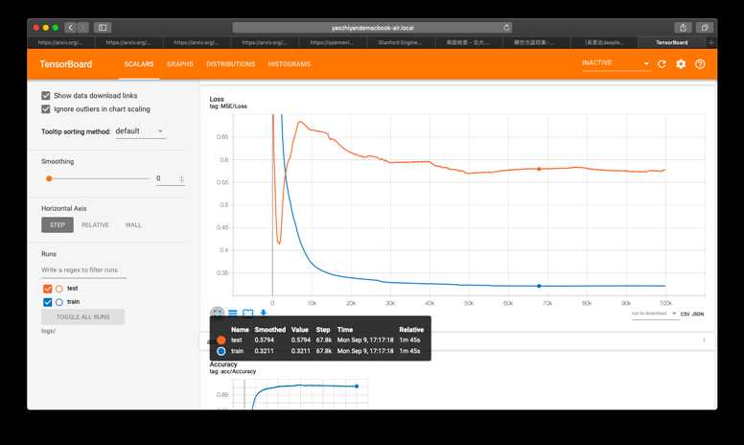The image size is (744, 445).
Task: Click the Accuracy chart title
Action: coord(223,364)
